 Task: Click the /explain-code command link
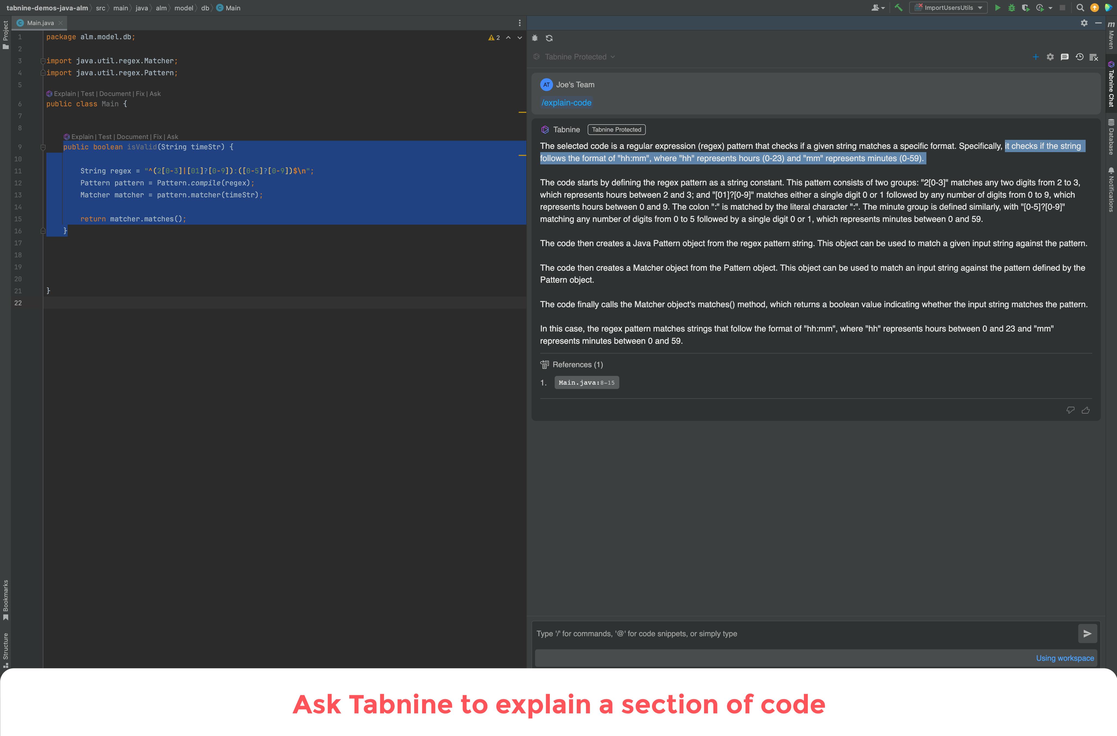pyautogui.click(x=566, y=103)
